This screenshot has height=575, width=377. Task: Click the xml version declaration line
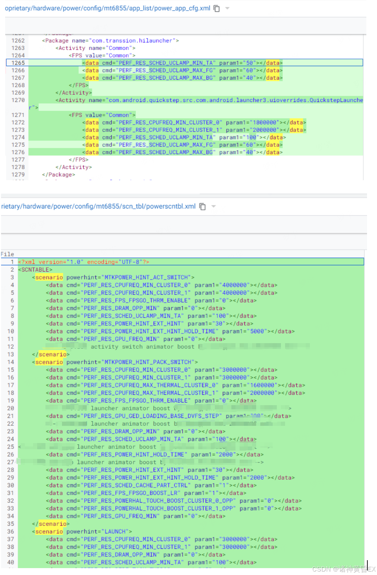pyautogui.click(x=83, y=262)
